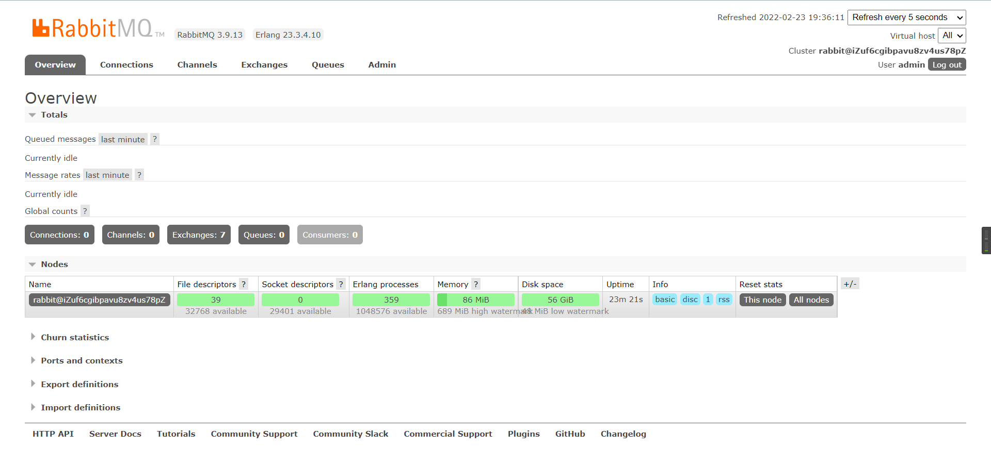The height and width of the screenshot is (465, 991).
Task: Open the GitHub link
Action: 570,434
